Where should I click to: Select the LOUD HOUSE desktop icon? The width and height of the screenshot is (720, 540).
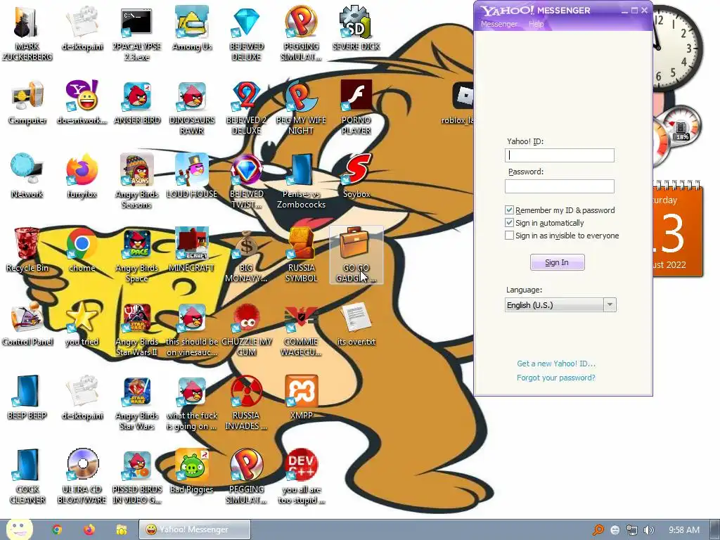[x=192, y=176]
